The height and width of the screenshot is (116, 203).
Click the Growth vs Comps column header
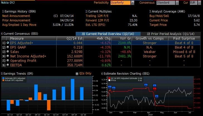[150, 39]
